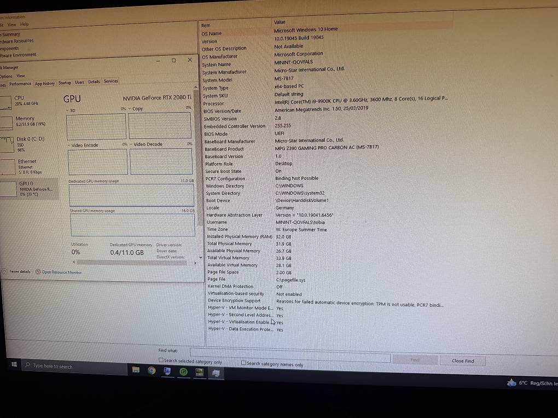The image size is (558, 418).
Task: Click the greyed Find button
Action: [415, 360]
